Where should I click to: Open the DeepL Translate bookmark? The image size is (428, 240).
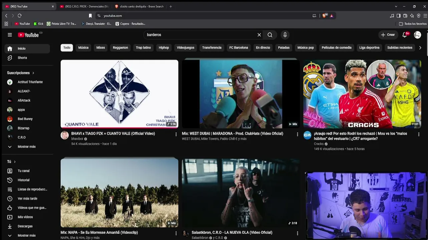click(x=96, y=24)
